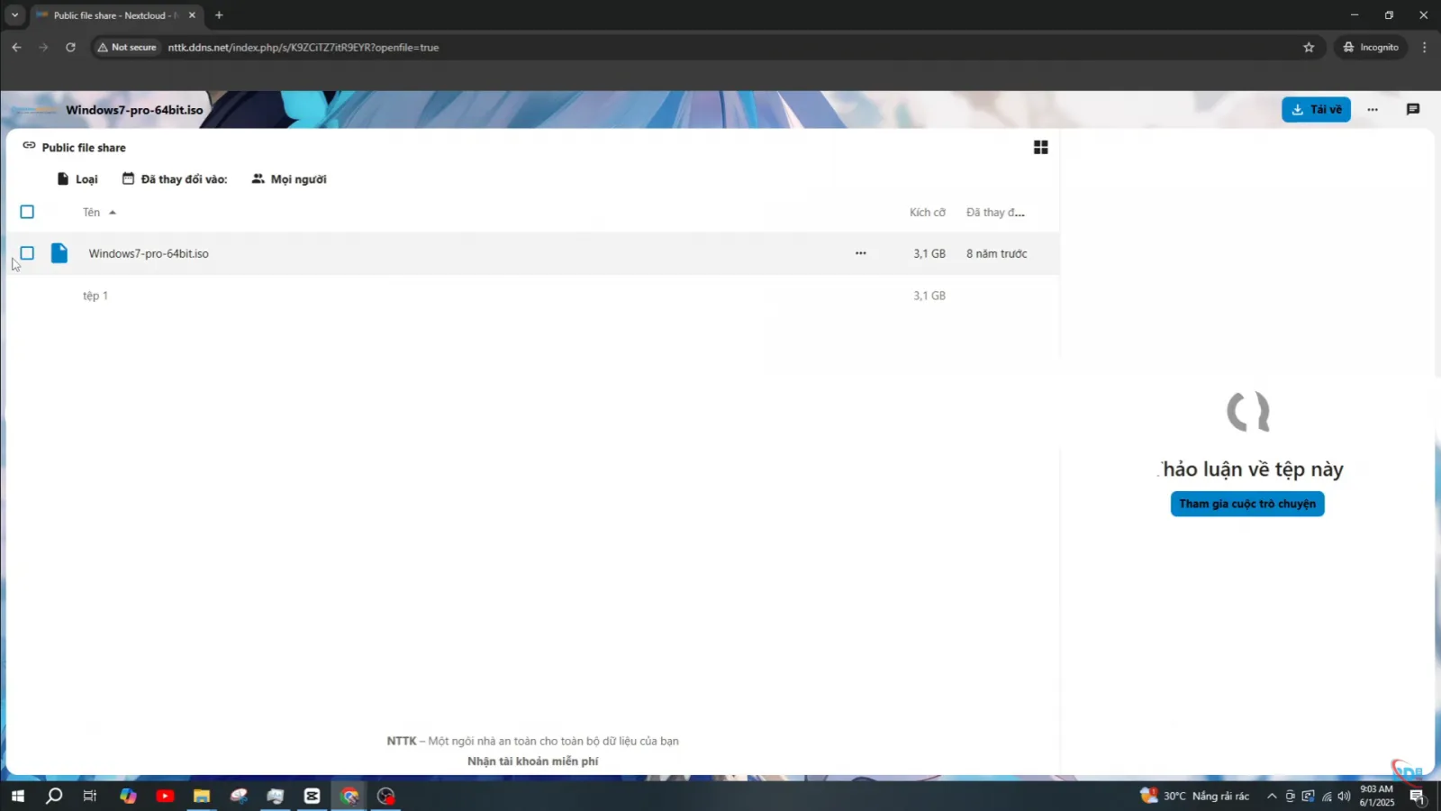The height and width of the screenshot is (811, 1441).
Task: Open the Windows7-pro-64bit.iso file name
Action: click(x=149, y=254)
